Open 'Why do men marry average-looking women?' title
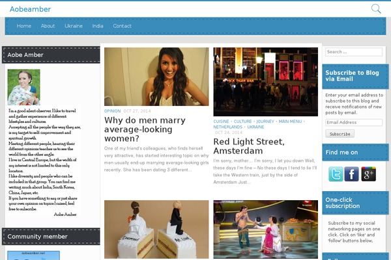 tap(145, 129)
